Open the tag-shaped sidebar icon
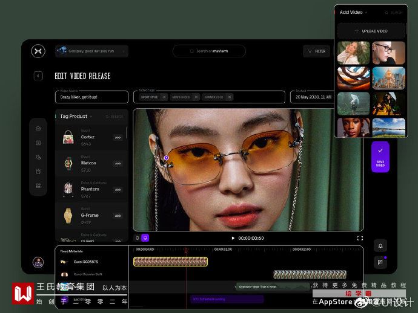Image resolution: width=418 pixels, height=313 pixels. (x=38, y=157)
